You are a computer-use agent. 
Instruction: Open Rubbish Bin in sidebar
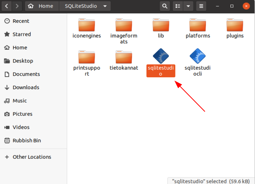27,141
